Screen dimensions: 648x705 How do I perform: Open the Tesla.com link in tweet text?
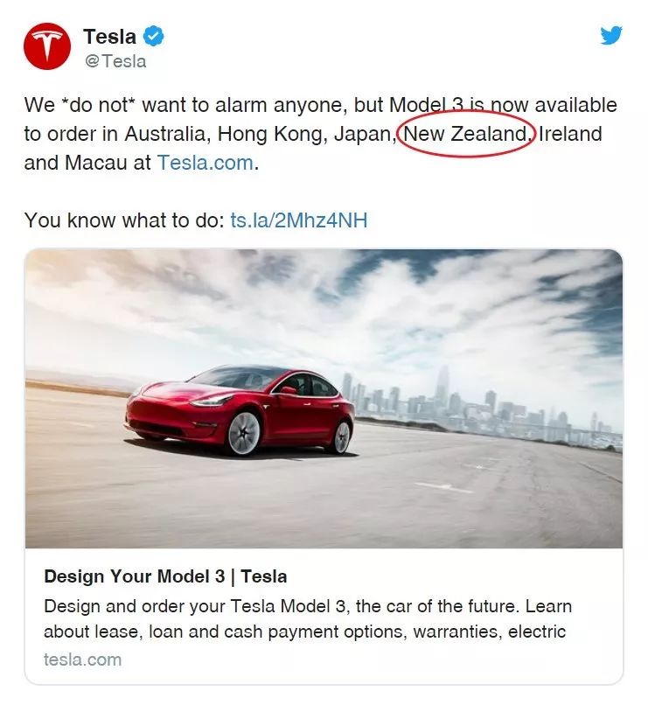point(206,163)
